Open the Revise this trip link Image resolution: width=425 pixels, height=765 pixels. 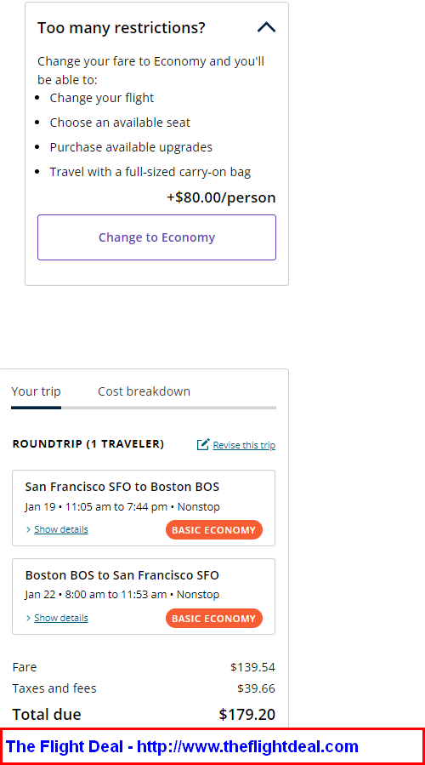pos(244,445)
